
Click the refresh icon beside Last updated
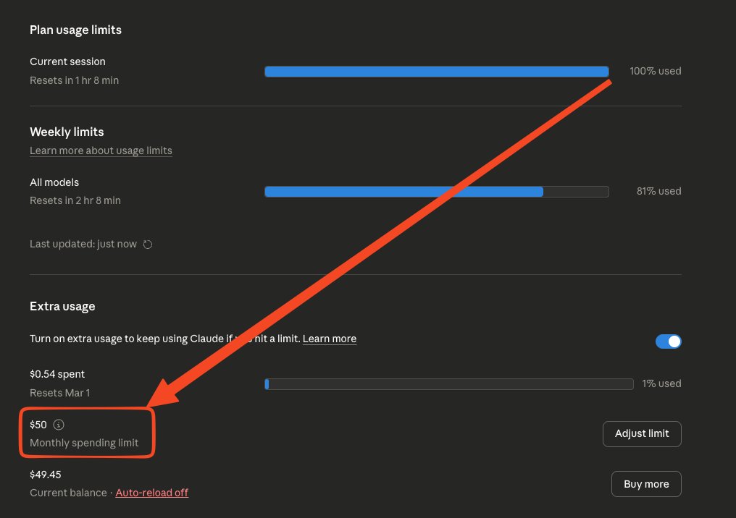point(147,245)
